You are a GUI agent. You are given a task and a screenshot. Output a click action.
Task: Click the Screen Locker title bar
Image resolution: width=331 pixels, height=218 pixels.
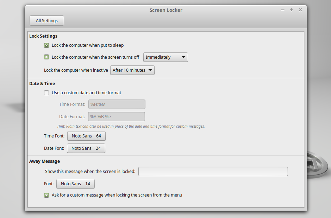click(165, 10)
